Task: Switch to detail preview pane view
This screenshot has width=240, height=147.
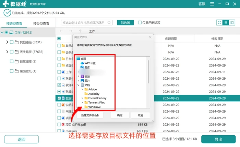Action: [232, 23]
